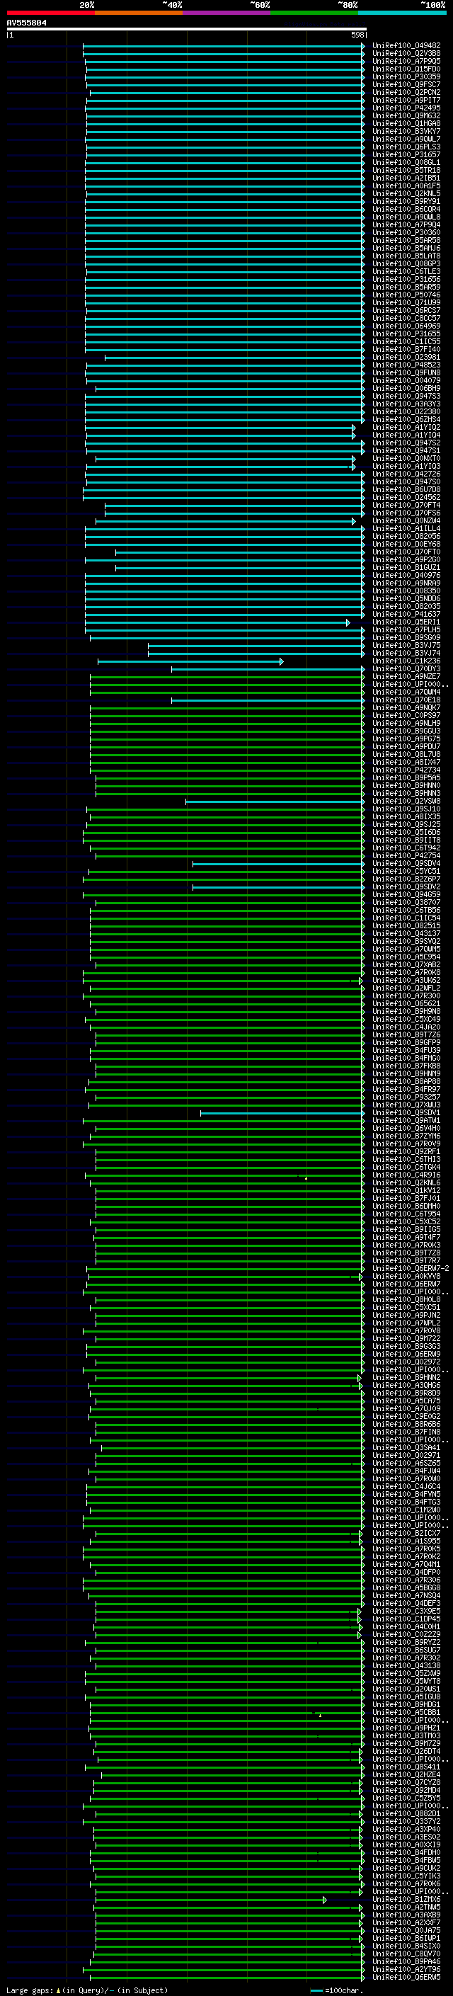Click the 598 query length label
Image resolution: width=453 pixels, height=1996 pixels.
[357, 35]
